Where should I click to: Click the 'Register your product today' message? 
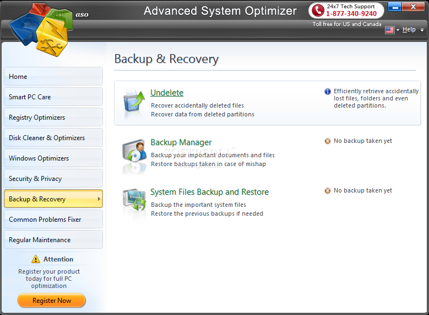pos(48,279)
